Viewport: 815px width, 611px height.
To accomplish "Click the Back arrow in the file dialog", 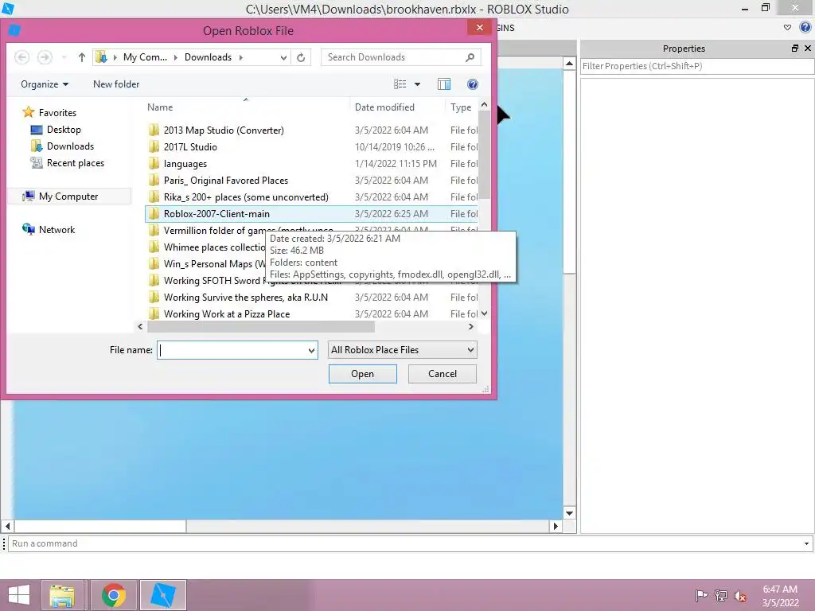I will [21, 57].
